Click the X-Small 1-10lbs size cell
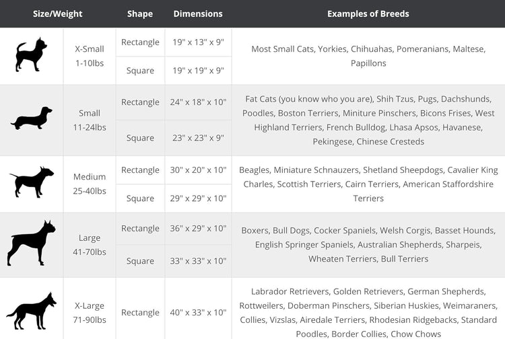The width and height of the screenshot is (505, 339). click(x=90, y=56)
